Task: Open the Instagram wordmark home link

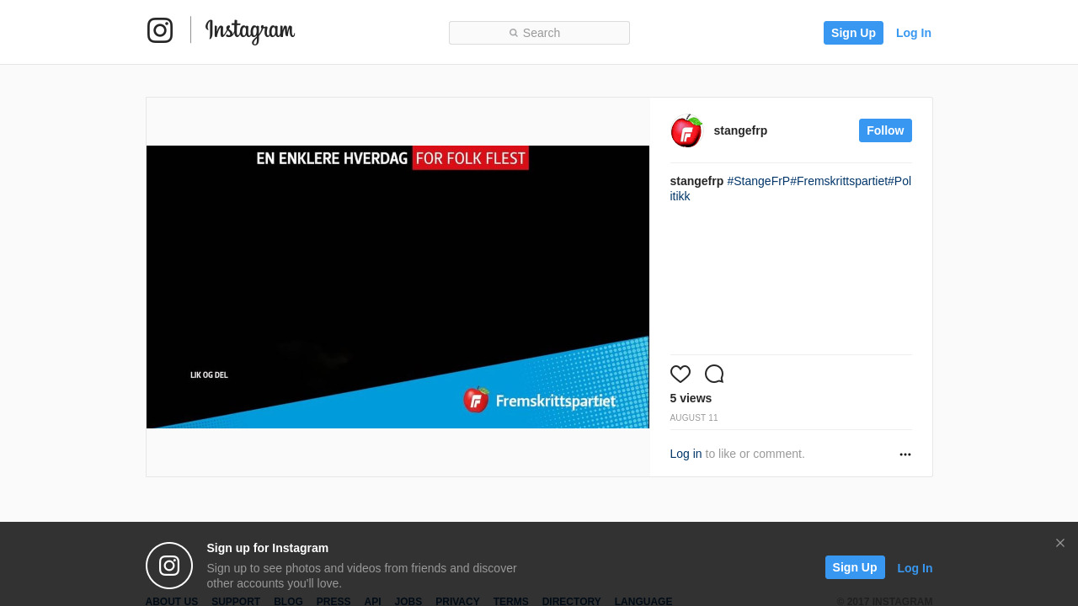Action: (250, 31)
